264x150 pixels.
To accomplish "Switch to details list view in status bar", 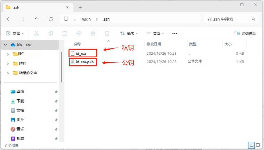I will [251, 145].
